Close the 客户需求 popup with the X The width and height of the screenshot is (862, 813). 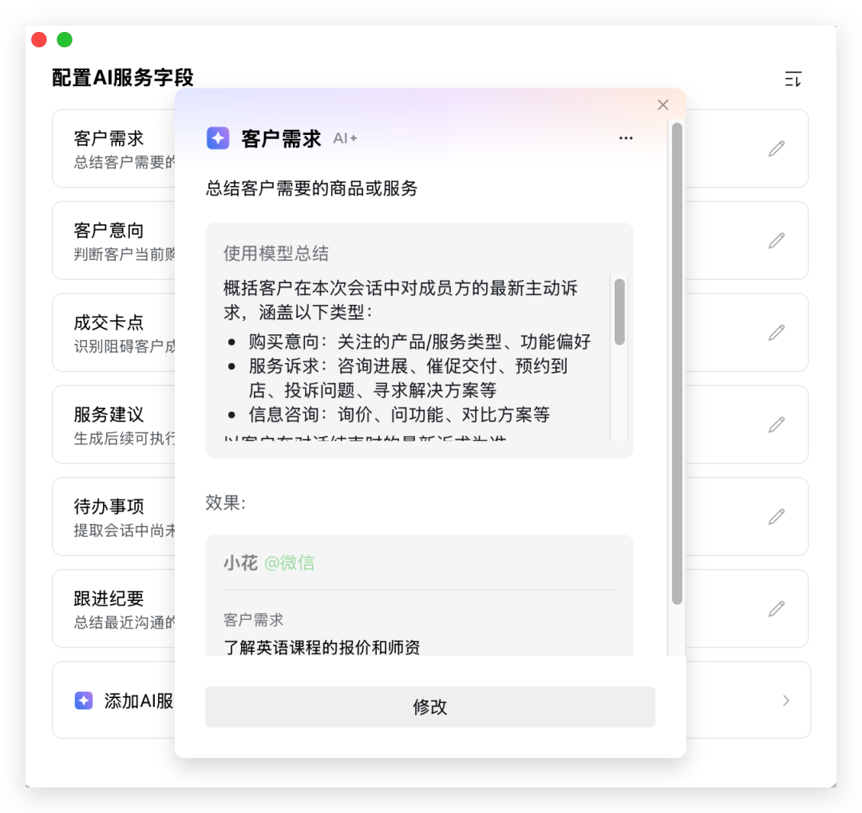(663, 105)
